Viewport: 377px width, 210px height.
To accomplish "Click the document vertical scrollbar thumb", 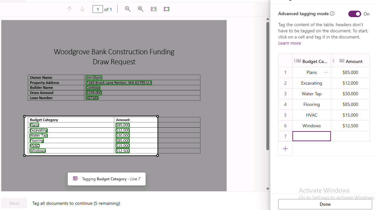I will [x=267, y=86].
